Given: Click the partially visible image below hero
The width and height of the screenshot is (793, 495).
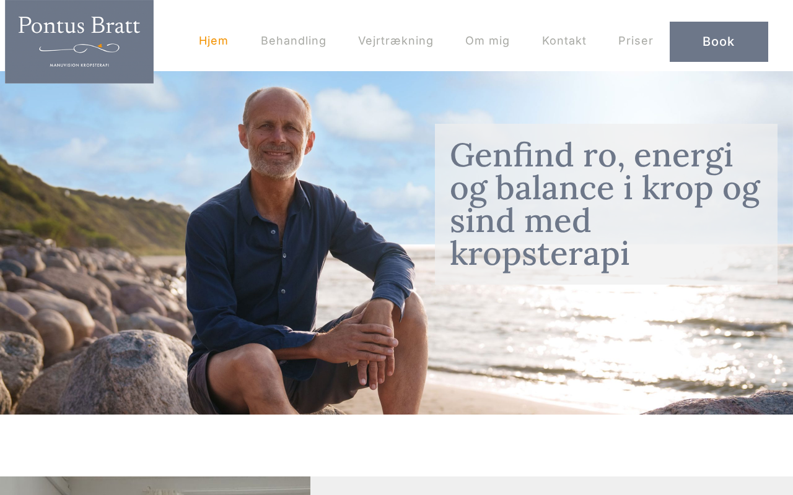Looking at the screenshot, I should coord(155,486).
